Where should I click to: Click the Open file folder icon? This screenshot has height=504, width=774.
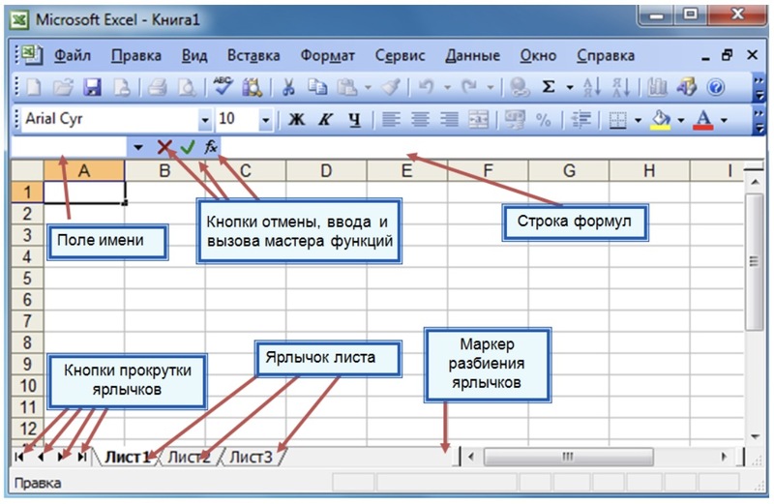63,88
